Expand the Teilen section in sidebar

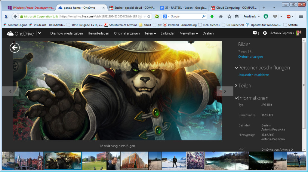[x=236, y=86]
